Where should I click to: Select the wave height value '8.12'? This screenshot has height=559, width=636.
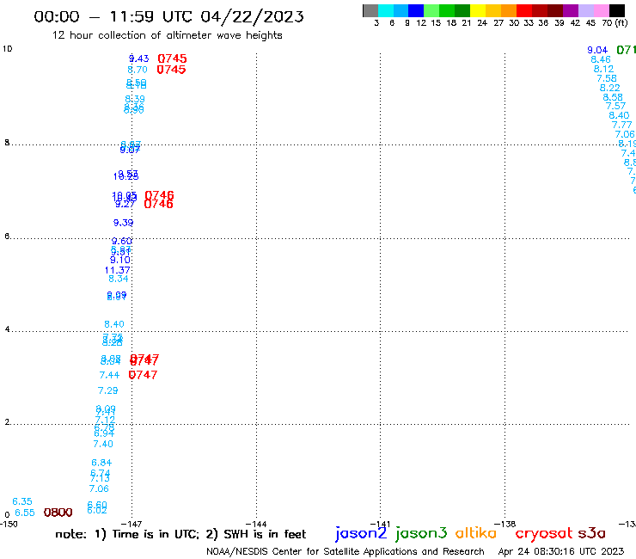(604, 69)
